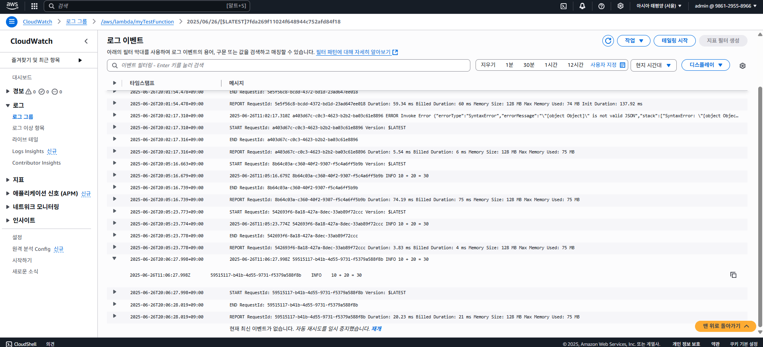This screenshot has height=347, width=763.
Task: Open the services grid menu icon
Action: pos(34,6)
